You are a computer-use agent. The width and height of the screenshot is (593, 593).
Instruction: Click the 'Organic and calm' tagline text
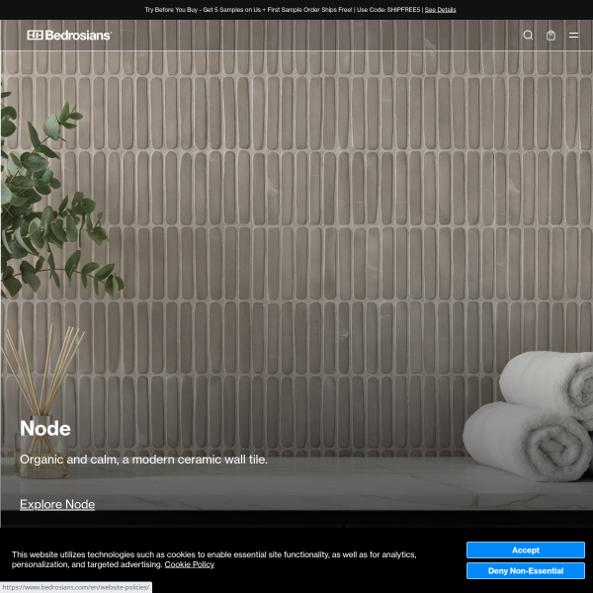pyautogui.click(x=143, y=460)
